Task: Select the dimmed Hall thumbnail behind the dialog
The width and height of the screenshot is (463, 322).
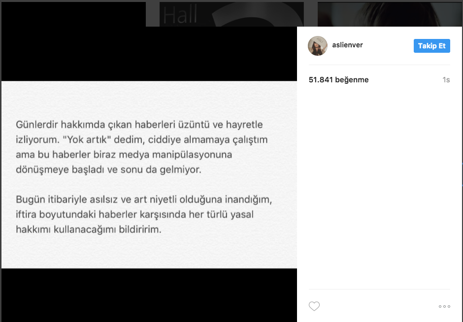Action: point(231,14)
